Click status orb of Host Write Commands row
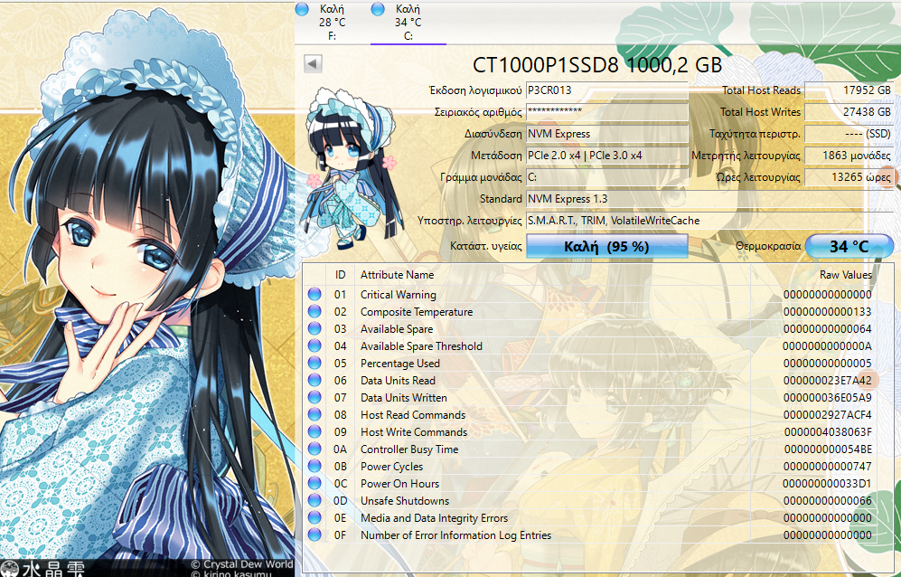 pyautogui.click(x=314, y=431)
